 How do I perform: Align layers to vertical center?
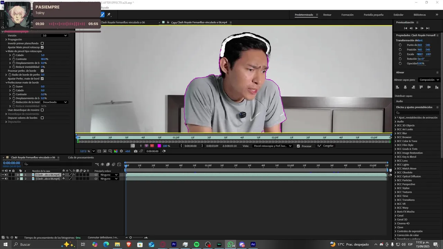429,87
